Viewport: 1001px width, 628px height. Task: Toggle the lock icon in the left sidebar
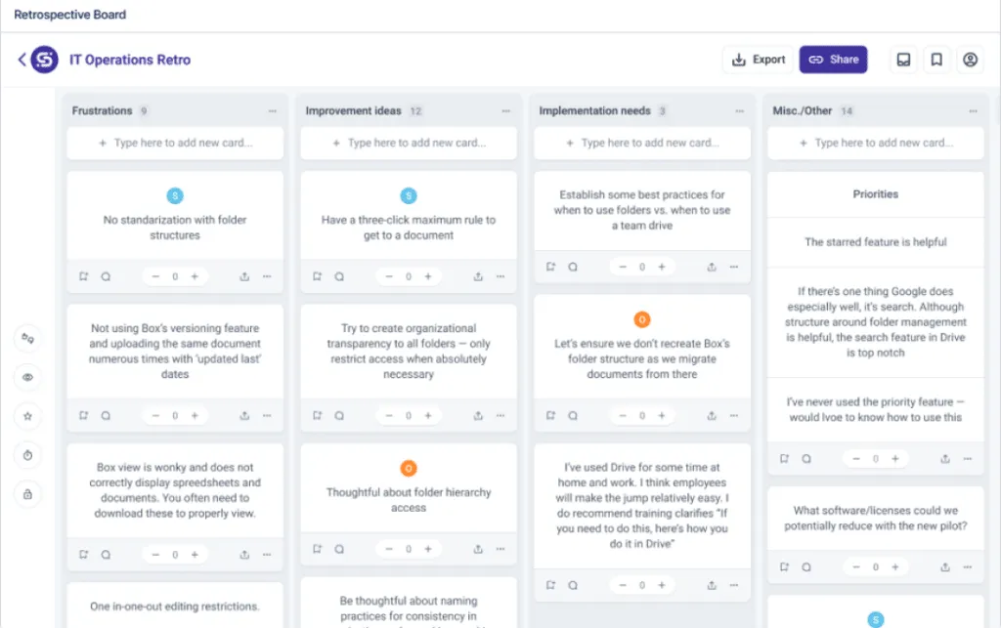click(x=27, y=494)
